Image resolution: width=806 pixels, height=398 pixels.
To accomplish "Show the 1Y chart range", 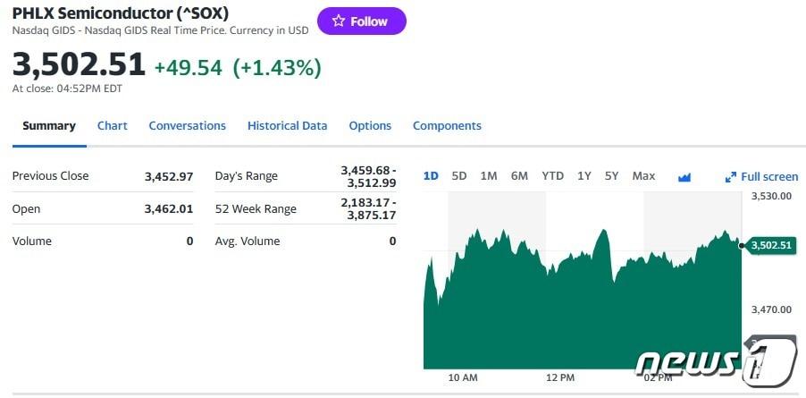I will coord(584,176).
